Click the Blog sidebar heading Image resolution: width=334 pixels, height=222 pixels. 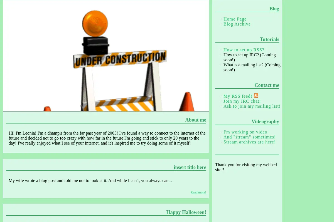pos(274,9)
